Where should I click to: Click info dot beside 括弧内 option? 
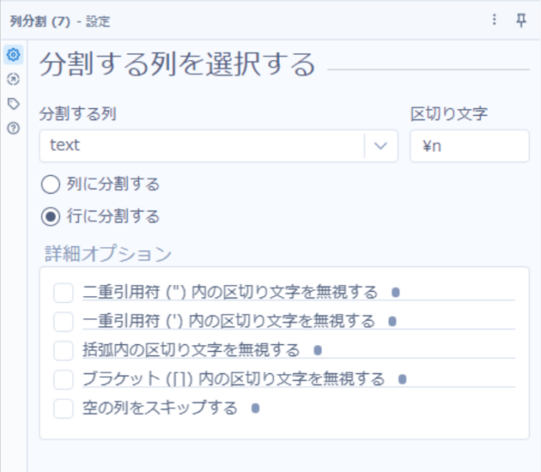point(318,350)
